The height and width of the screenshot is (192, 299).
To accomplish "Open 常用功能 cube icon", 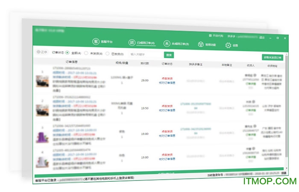I will click(x=200, y=44).
